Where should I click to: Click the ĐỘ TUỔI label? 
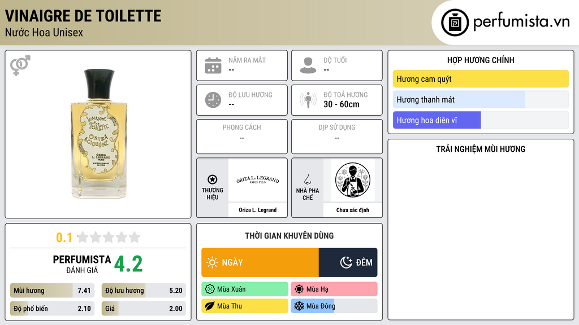coord(335,60)
